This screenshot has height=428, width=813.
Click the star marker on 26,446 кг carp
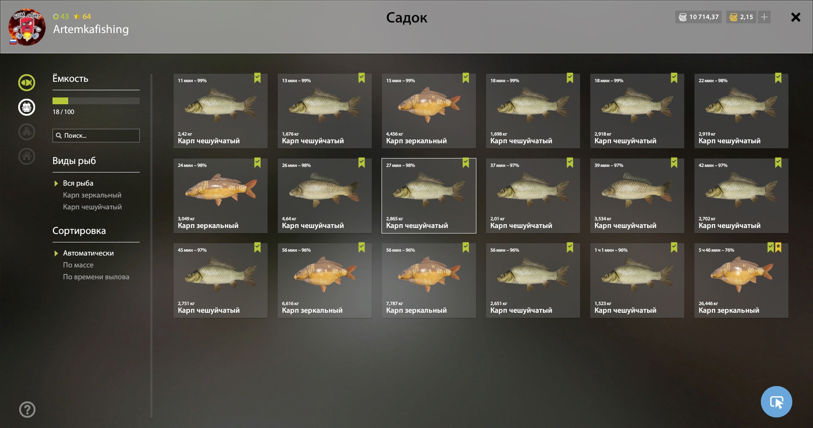[x=778, y=247]
